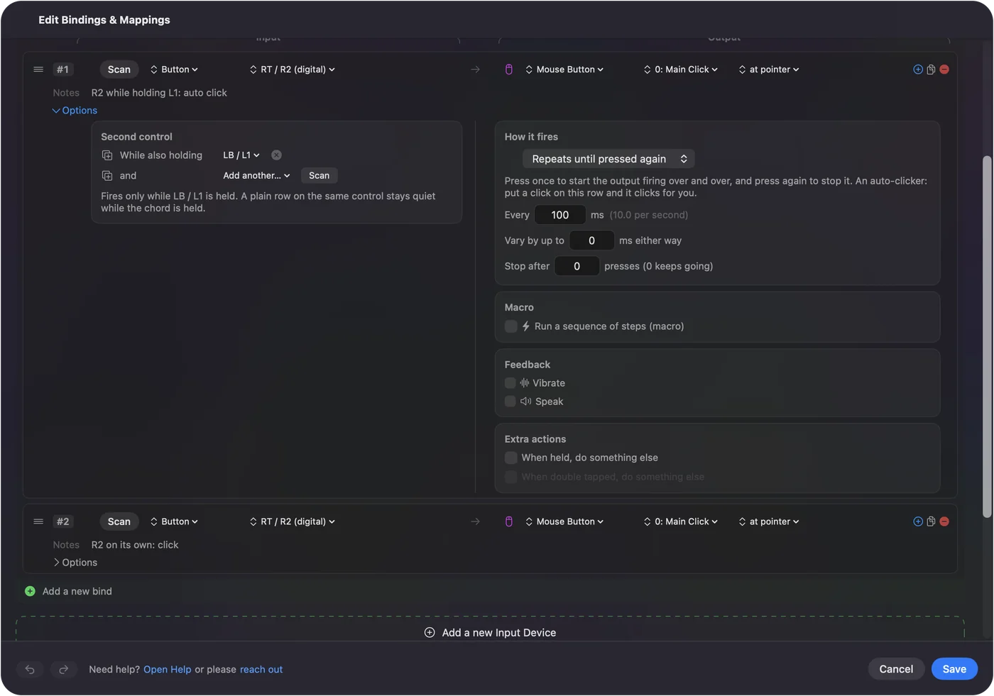
Task: Open RT / R2 (digital) dropdown in row #1
Action: [x=292, y=70]
